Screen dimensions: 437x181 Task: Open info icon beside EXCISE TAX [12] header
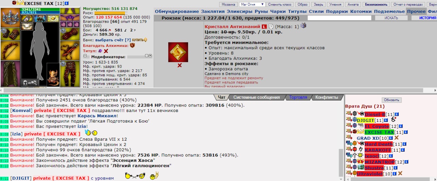(x=67, y=3)
